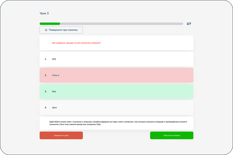Click the number '3.' label in green card
233x155 pixels.
click(46, 91)
